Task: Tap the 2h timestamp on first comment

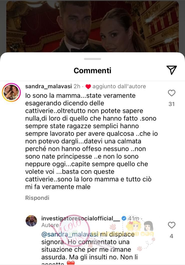Action: click(x=77, y=86)
